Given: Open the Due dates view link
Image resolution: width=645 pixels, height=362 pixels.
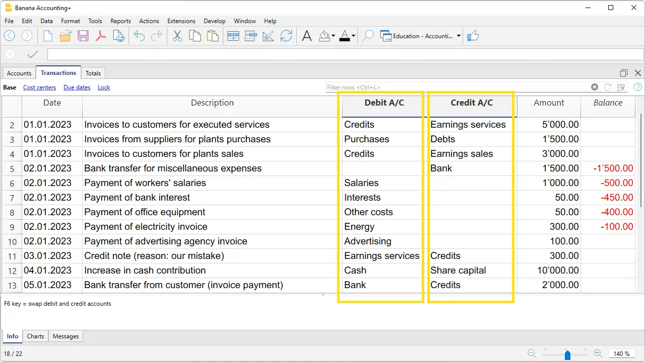Looking at the screenshot, I should tap(77, 87).
